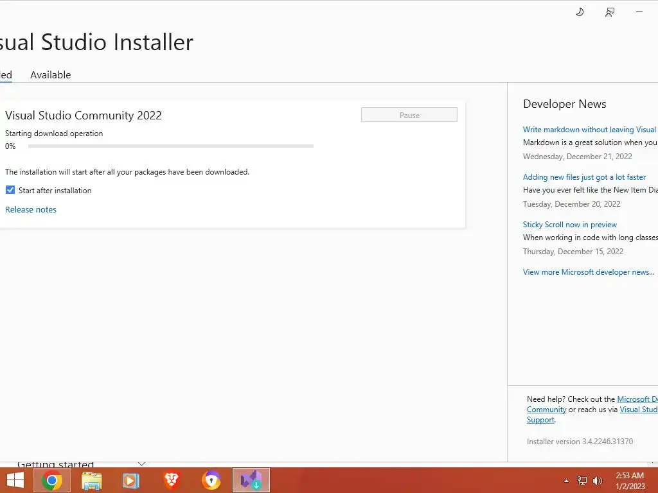Screen dimensions: 658x493
Task: Open the orange keyhole app icon in taskbar
Action: [211, 480]
